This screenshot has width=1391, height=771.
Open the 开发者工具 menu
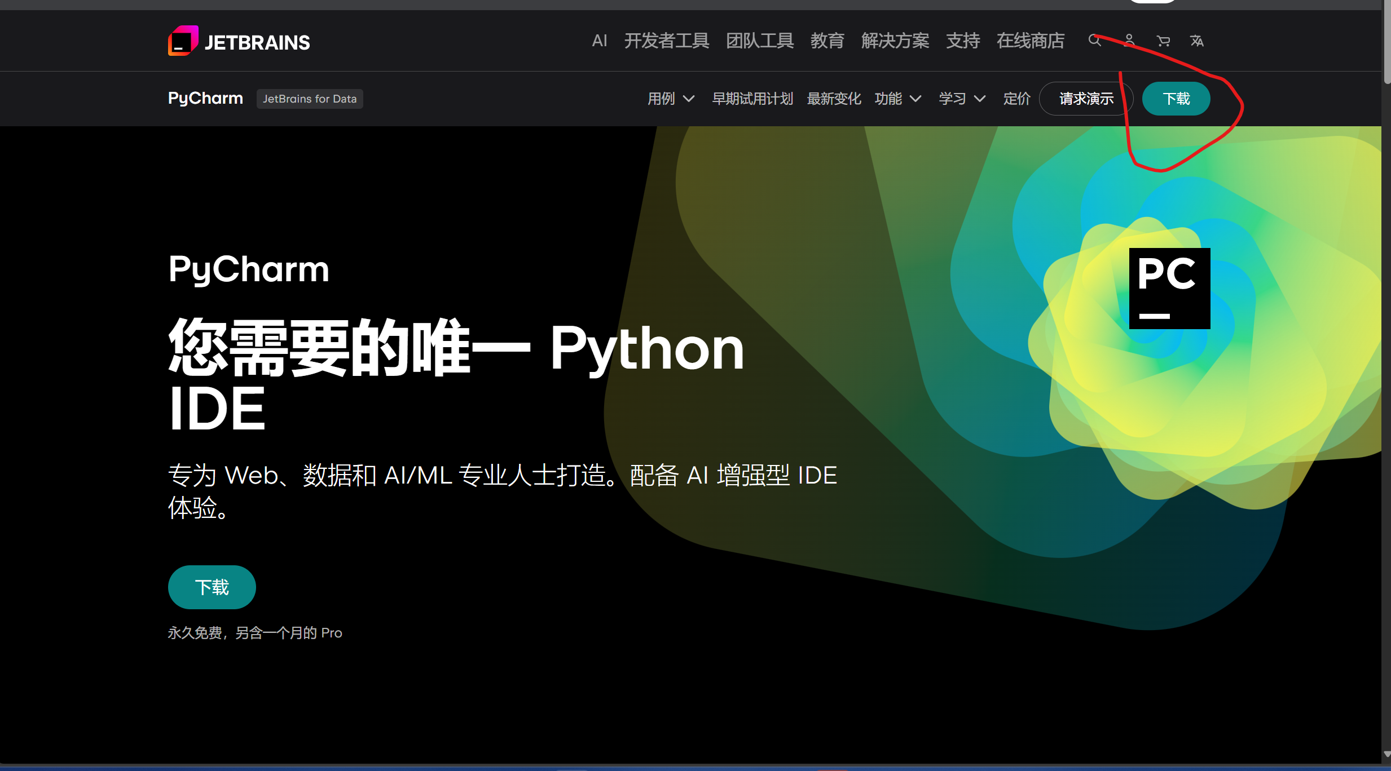point(667,41)
